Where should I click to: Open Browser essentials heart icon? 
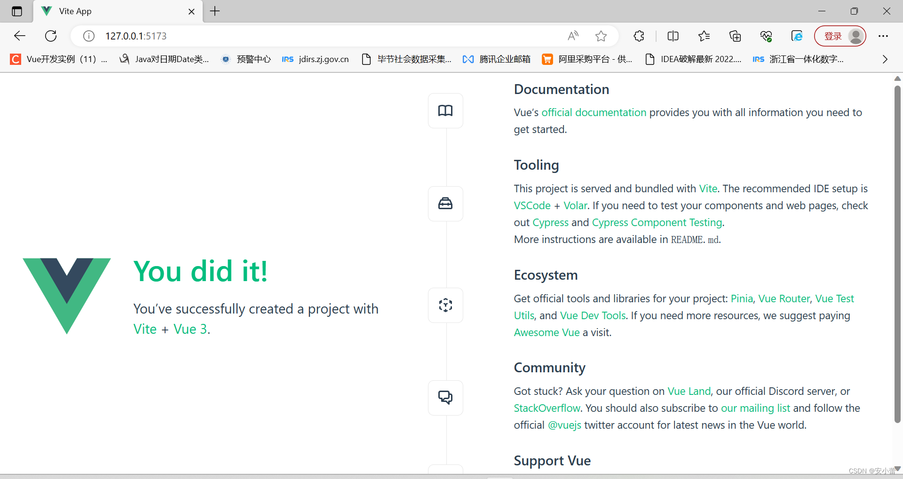click(x=766, y=36)
